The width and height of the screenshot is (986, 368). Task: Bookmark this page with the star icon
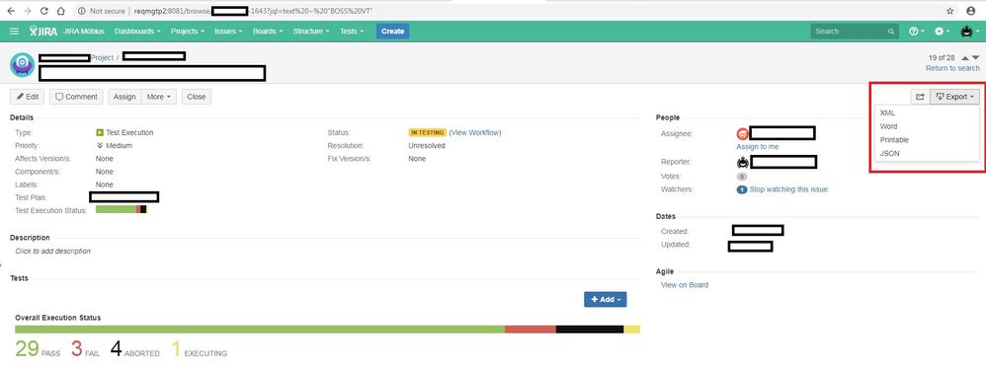(x=950, y=11)
